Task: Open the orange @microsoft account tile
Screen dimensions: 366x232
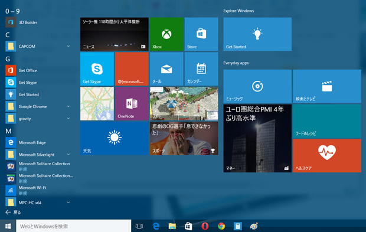Action: tap(132, 69)
